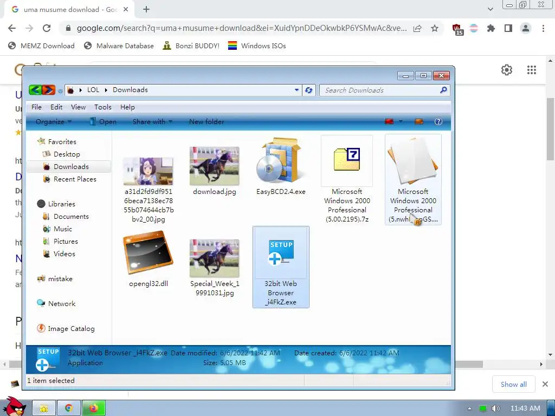Open Chrome extensions puzzle icon
This screenshot has width=555, height=416.
coord(491,28)
